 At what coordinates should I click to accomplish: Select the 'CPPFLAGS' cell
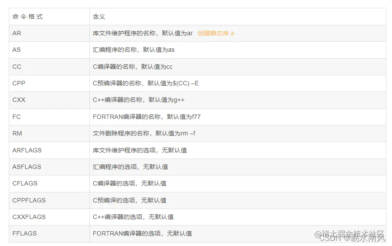pyautogui.click(x=49, y=200)
